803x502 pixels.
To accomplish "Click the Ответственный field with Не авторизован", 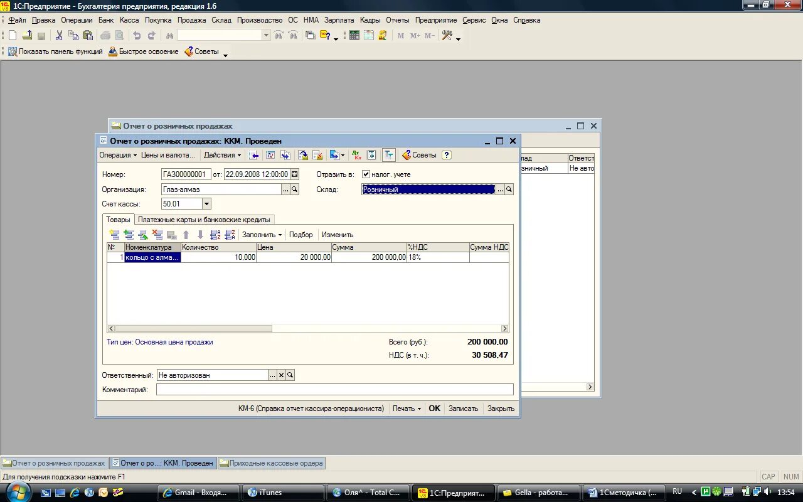I will click(x=212, y=375).
